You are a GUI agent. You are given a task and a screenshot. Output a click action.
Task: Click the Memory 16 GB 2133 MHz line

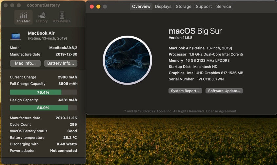199,60
